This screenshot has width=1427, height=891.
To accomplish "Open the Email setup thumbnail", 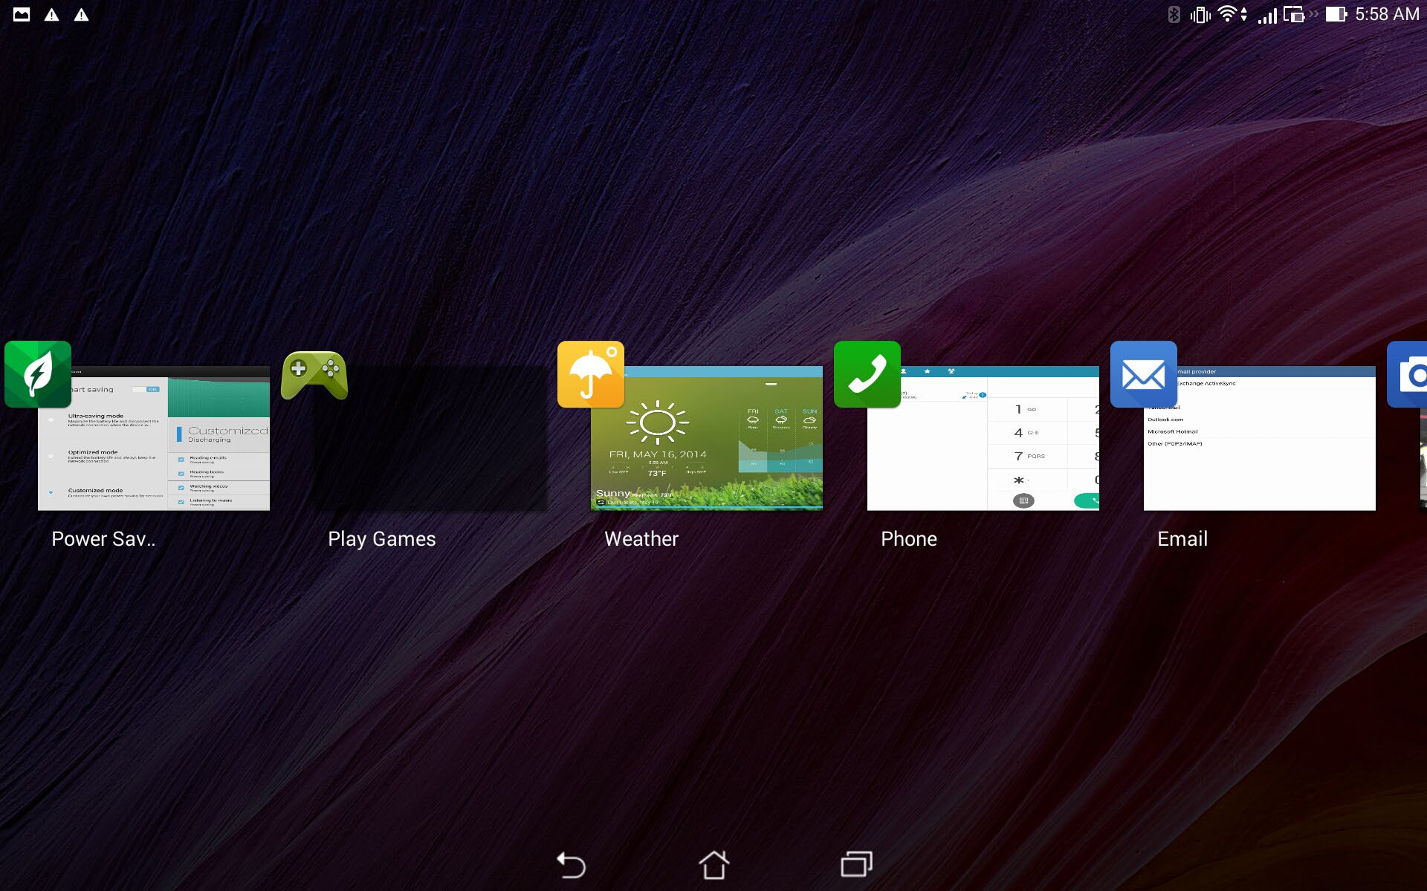I will (1260, 438).
